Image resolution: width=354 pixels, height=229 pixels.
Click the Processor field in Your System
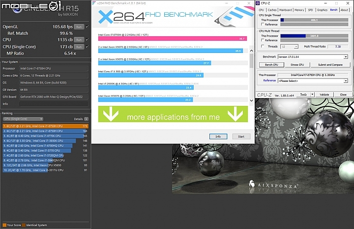tap(54, 69)
